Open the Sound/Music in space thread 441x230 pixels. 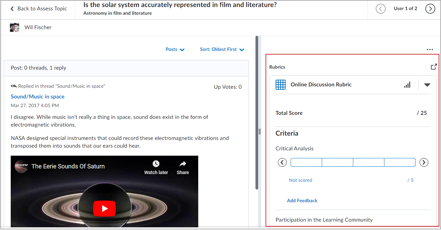click(38, 96)
